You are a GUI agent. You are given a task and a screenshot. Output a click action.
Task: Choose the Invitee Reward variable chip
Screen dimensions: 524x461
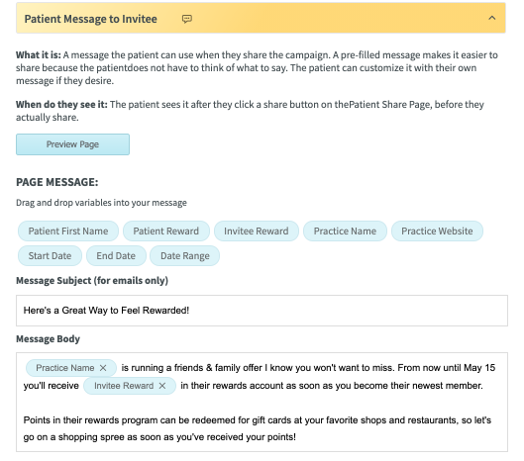pyautogui.click(x=257, y=231)
